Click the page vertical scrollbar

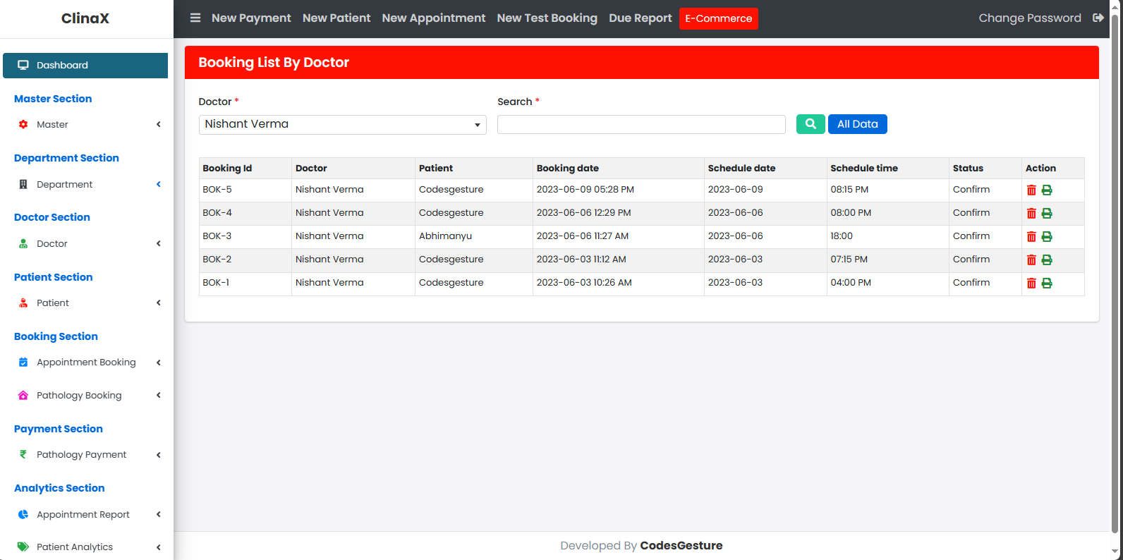[1115, 275]
